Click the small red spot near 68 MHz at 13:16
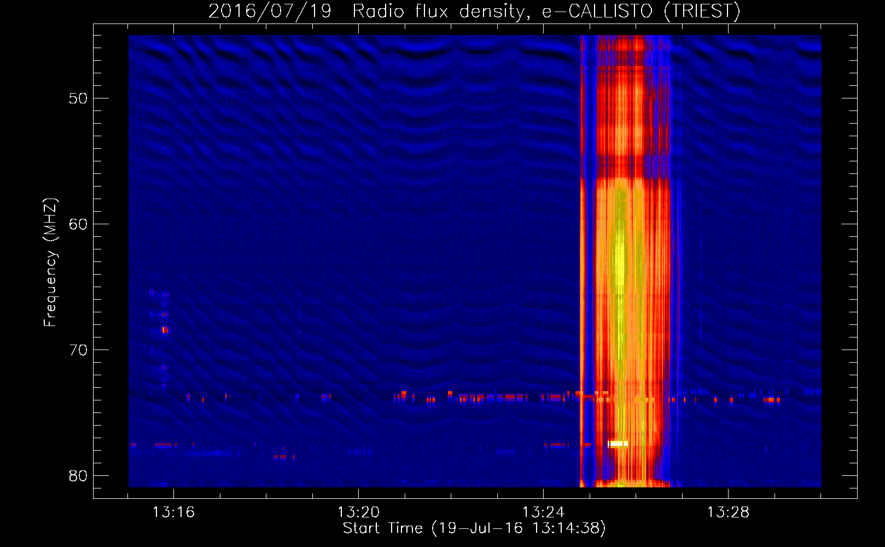 point(165,330)
